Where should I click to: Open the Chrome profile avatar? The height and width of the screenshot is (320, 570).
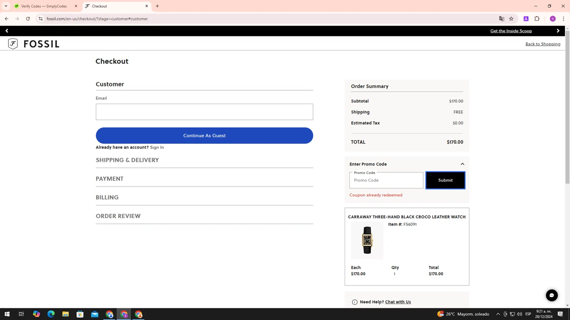click(553, 19)
